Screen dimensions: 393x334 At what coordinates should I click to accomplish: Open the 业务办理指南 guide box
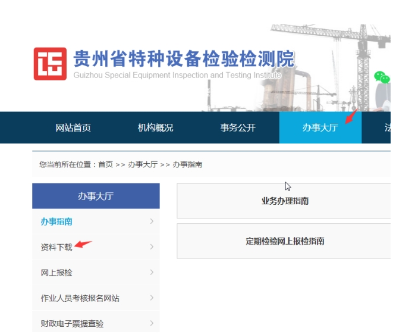285,201
